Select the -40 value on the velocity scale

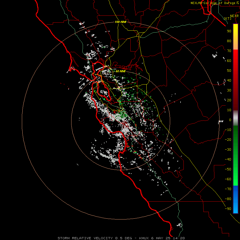pos(228,159)
